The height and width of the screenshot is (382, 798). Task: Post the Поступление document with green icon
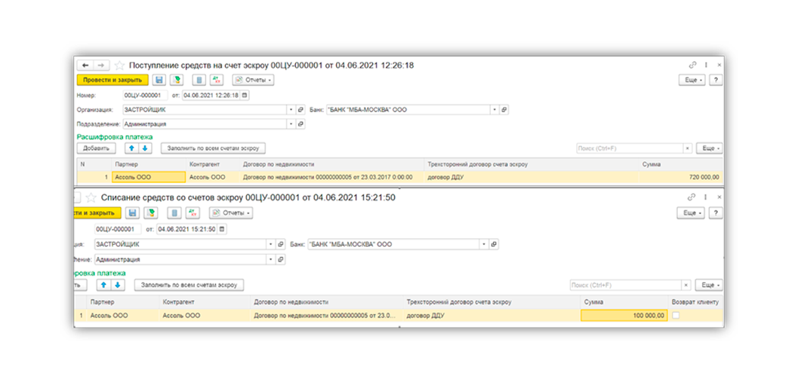pos(176,81)
